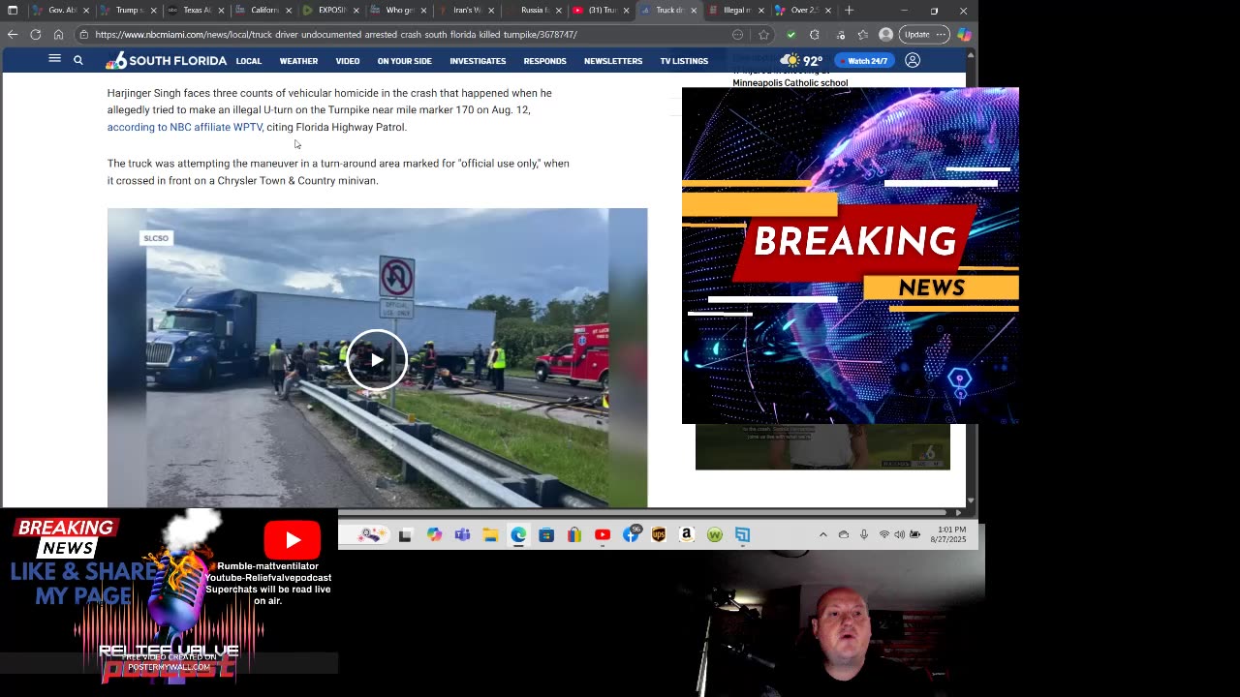Reload the page with the refresh icon
Screen dimensions: 1240x697
click(36, 34)
